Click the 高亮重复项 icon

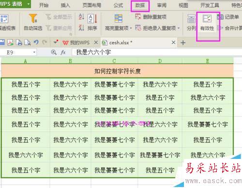(119, 18)
